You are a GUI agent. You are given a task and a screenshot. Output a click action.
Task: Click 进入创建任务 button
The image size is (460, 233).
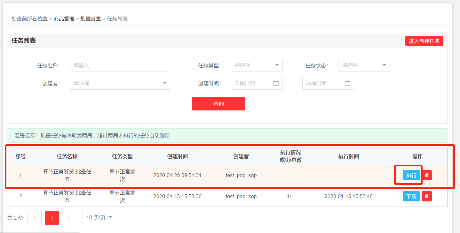click(x=424, y=41)
